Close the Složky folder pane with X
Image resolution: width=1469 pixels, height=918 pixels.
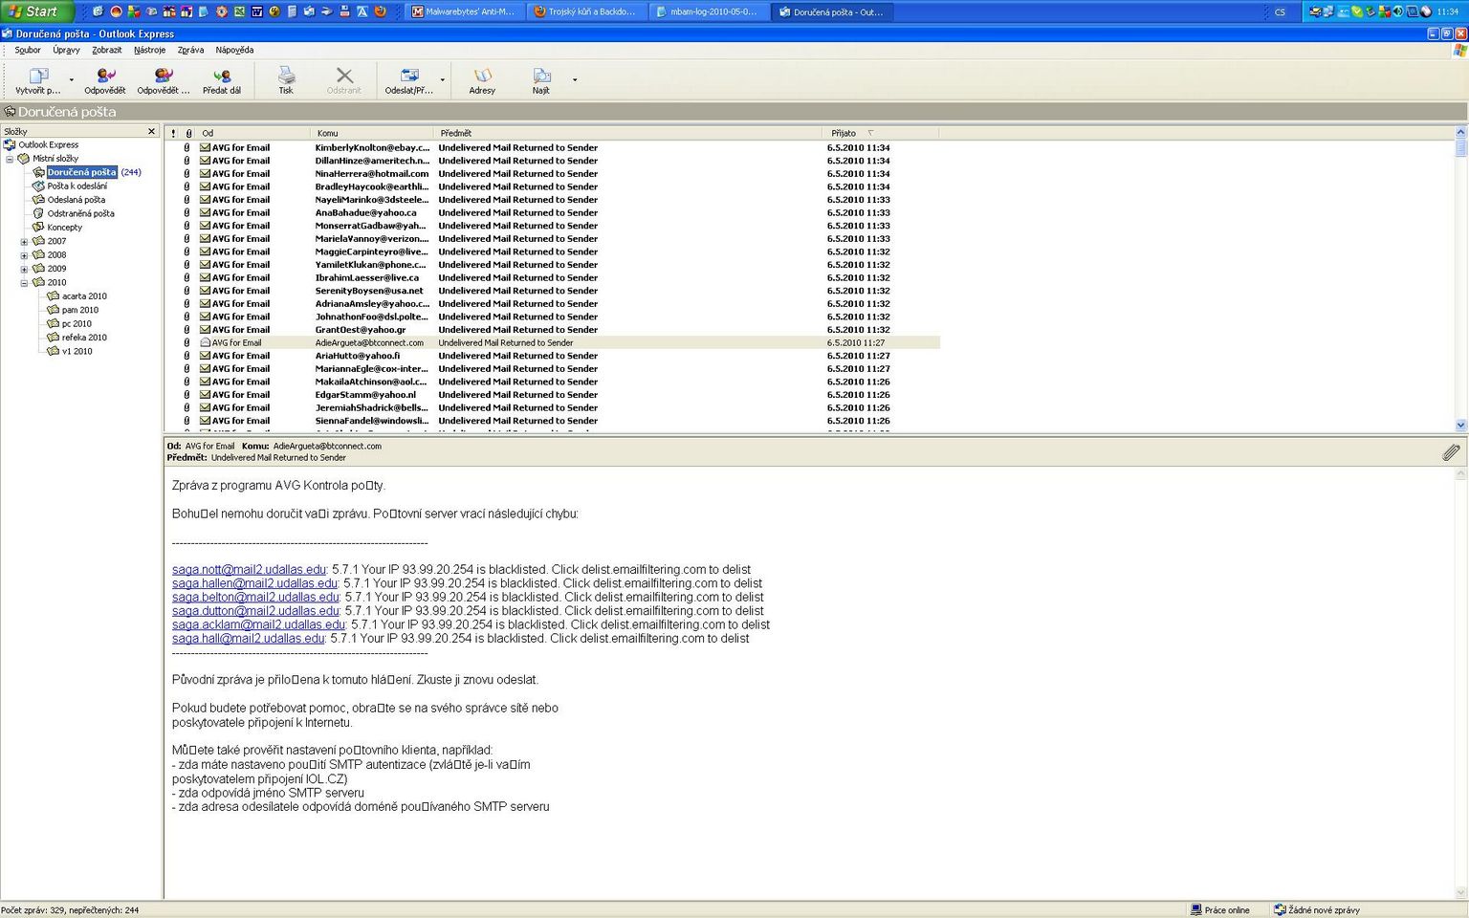(x=151, y=131)
